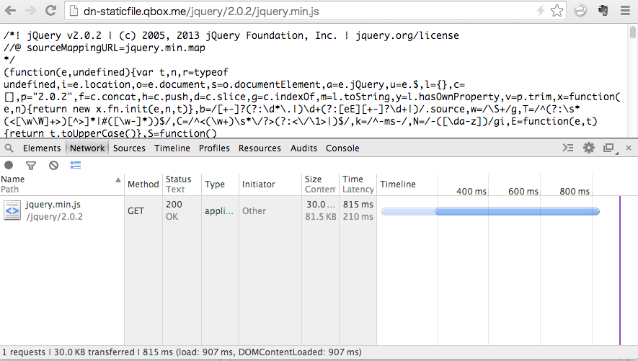Sort by the Initiator column header
638x361 pixels.
(x=270, y=184)
